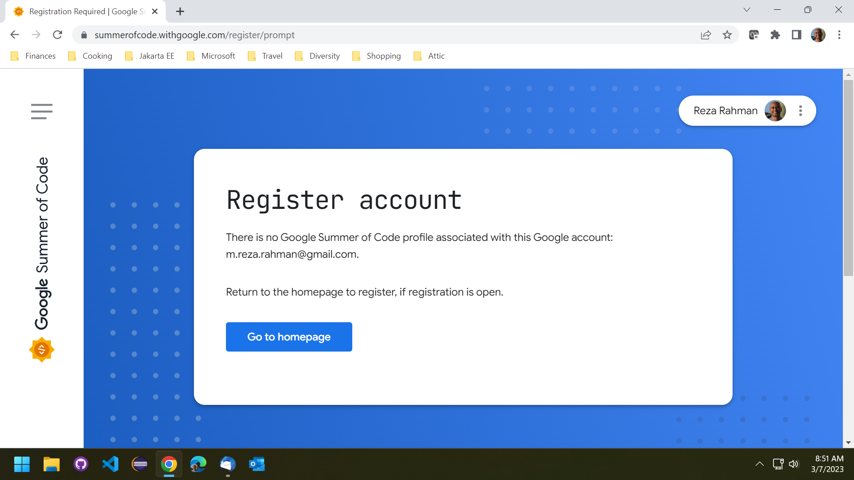Screen dimensions: 854x480
Task: Click the Go to homepage button
Action: tap(289, 337)
